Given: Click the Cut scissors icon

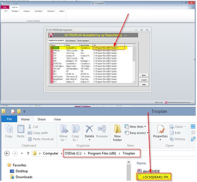Looking at the screenshot, I should click(30, 127).
